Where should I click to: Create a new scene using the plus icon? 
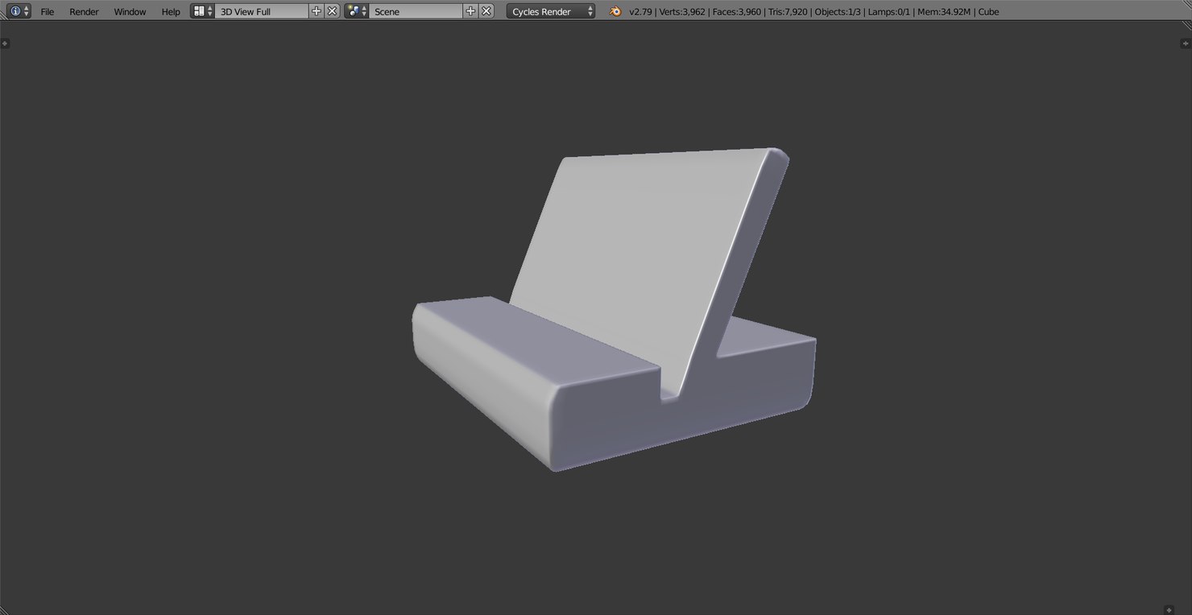tap(470, 11)
